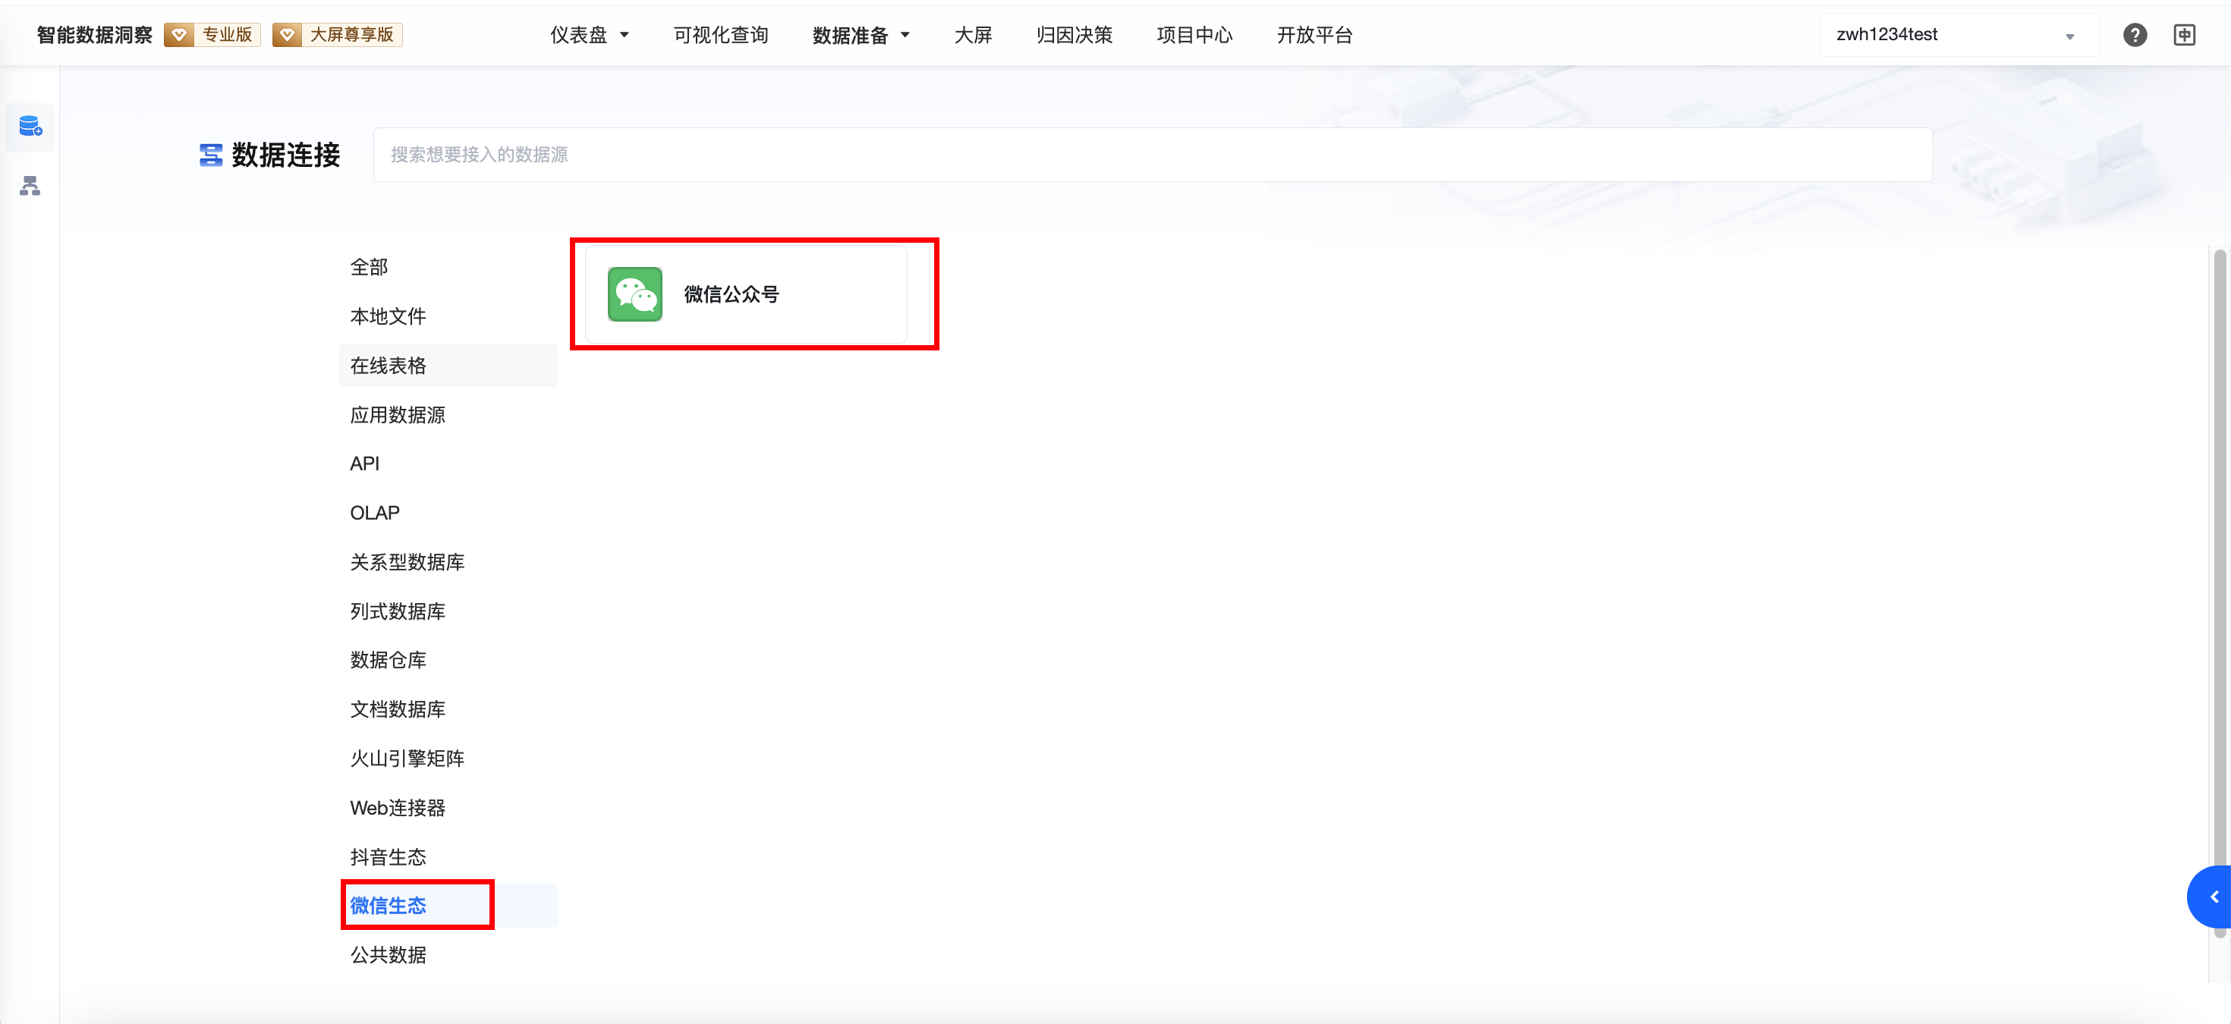The width and height of the screenshot is (2231, 1024).
Task: Select the 微信公众号 data source card
Action: [746, 294]
